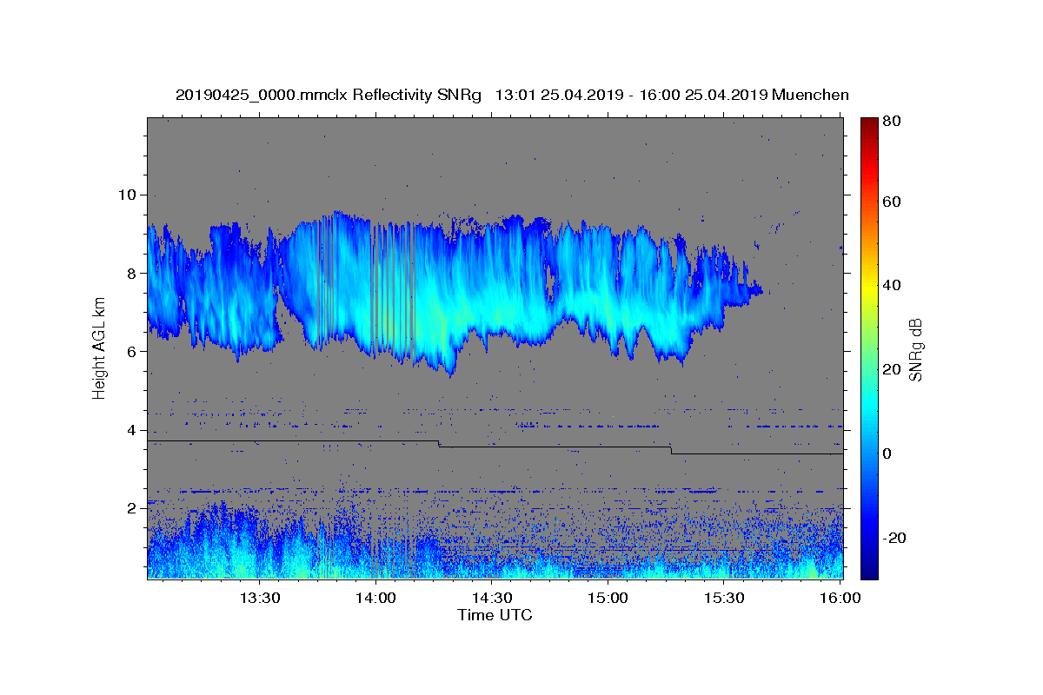This screenshot has height=695, width=1043.
Task: Click the colorbar value -20
Action: coord(896,538)
